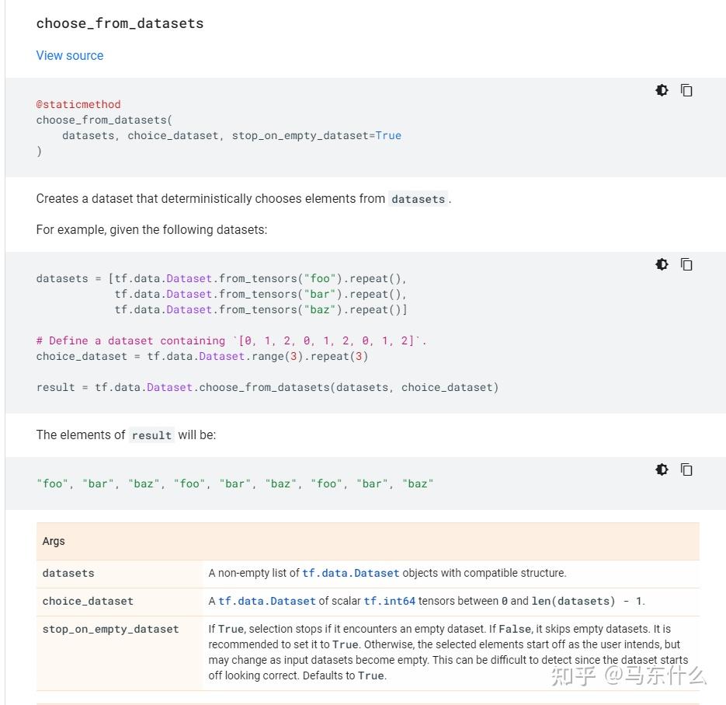Image resolution: width=726 pixels, height=705 pixels.
Task: Toggle dark theme on the method signature code block
Action: click(662, 90)
